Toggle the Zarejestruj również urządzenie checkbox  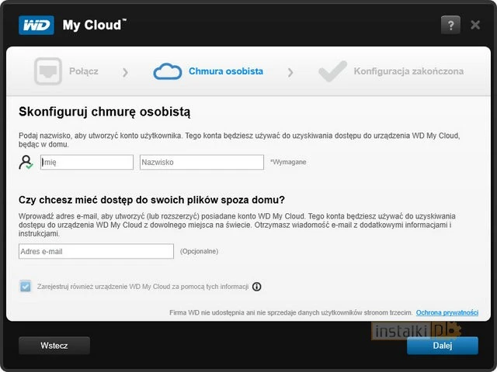(26, 287)
